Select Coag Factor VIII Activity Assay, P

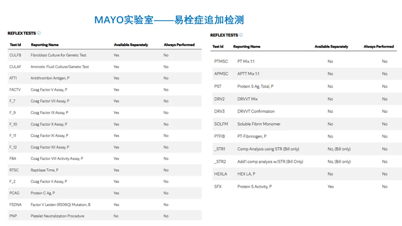click(57, 158)
